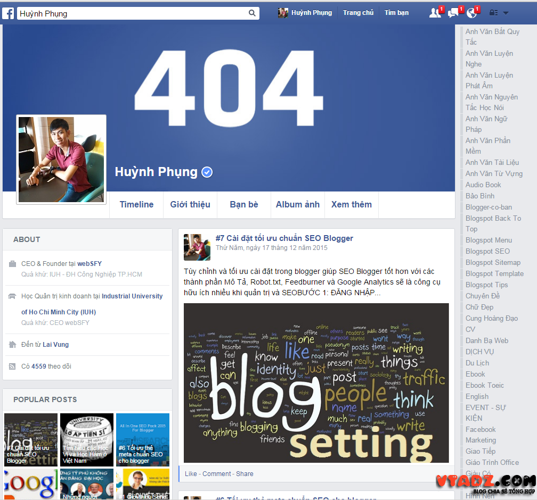537x500 pixels.
Task: Switch to Bạn bè tab
Action: (244, 204)
